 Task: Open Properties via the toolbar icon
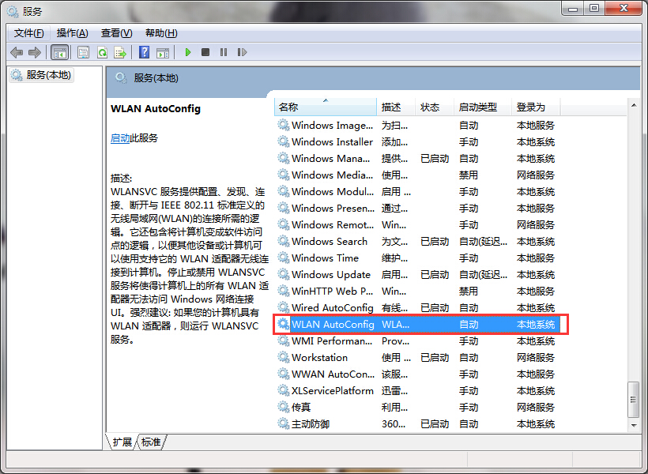(83, 52)
